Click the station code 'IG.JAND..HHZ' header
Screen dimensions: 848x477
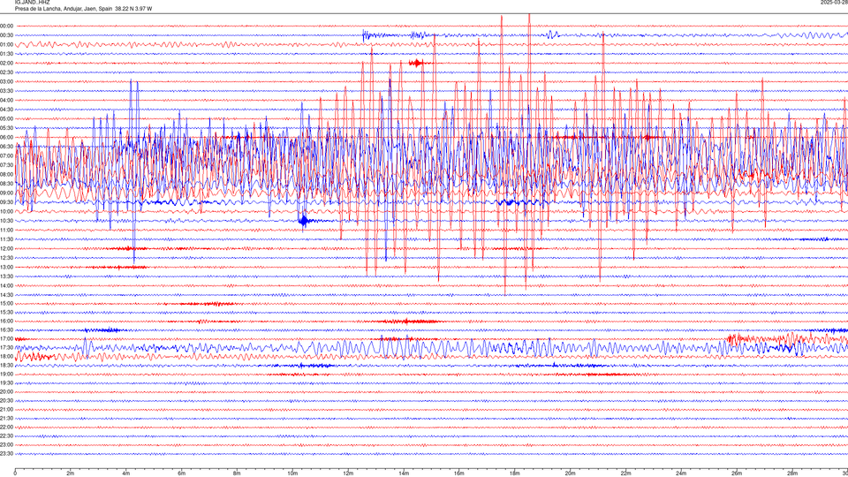click(x=33, y=2)
